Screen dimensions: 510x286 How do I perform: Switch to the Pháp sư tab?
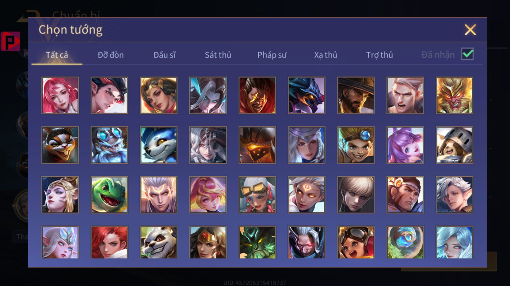(272, 55)
